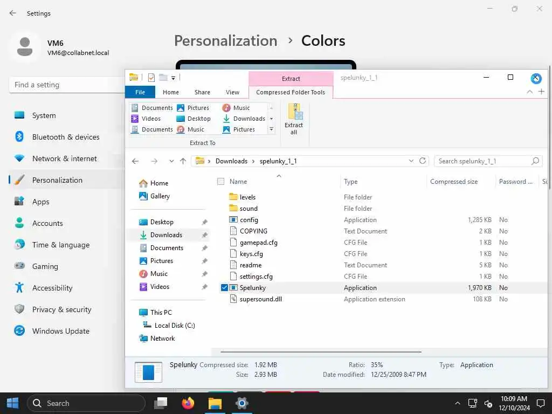Screen dimensions: 552x414
Task: Open Privacy & security settings
Action: [66, 309]
